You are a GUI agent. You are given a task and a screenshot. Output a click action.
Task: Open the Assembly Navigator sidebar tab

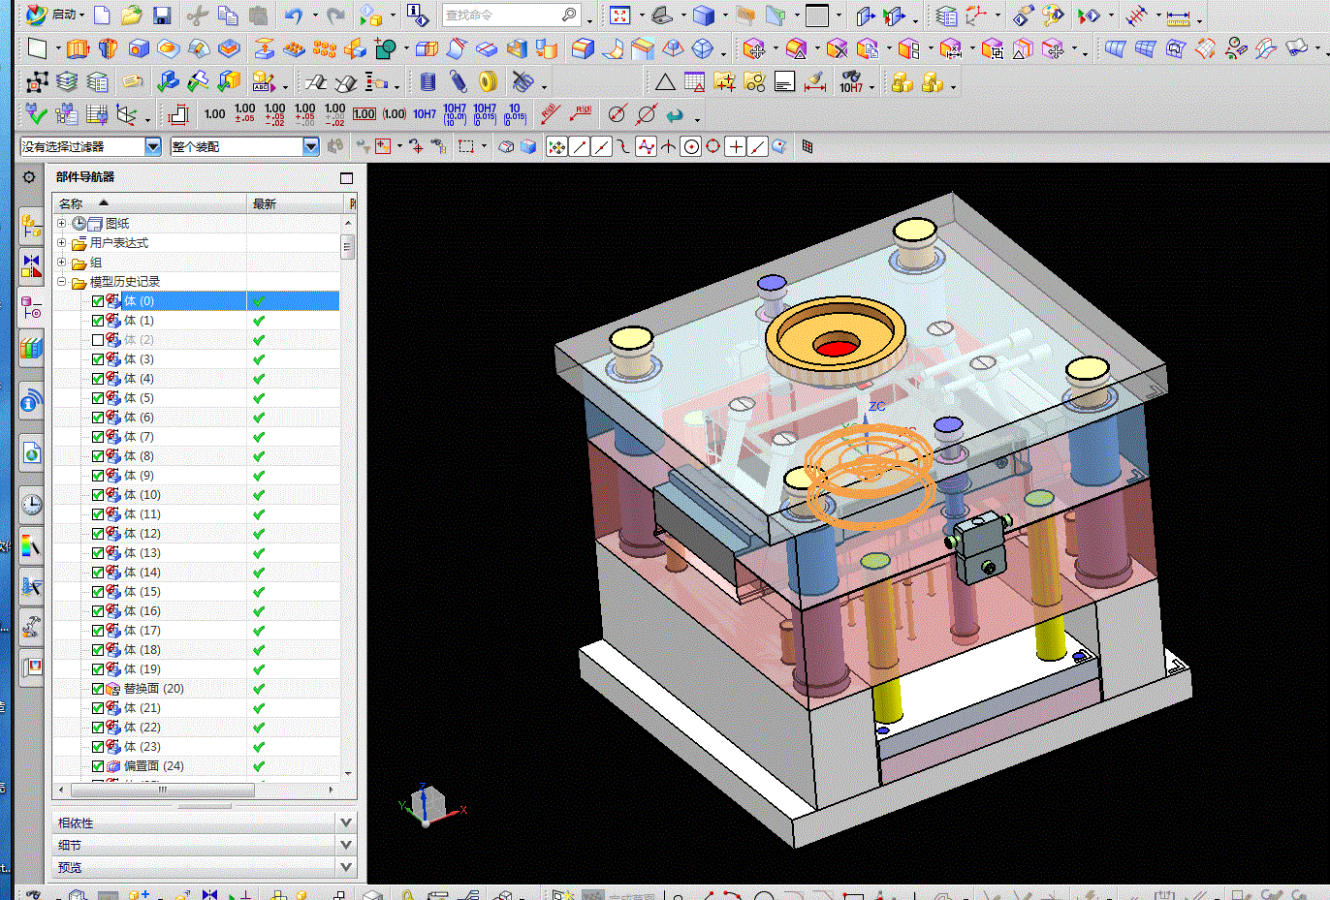pos(31,227)
